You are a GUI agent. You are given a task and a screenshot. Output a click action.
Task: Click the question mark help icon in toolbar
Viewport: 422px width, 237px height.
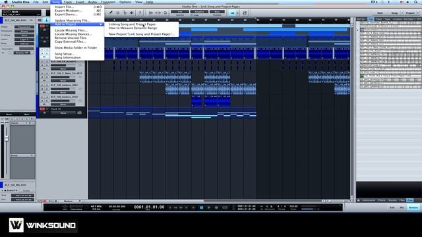[140, 13]
